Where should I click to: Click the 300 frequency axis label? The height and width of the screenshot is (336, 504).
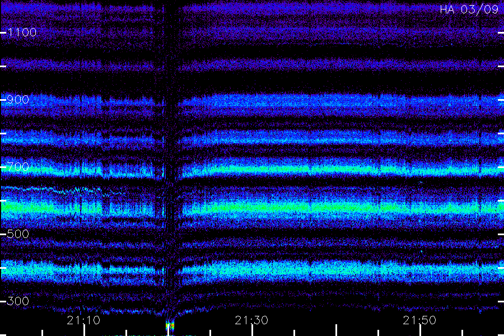[x=18, y=301]
